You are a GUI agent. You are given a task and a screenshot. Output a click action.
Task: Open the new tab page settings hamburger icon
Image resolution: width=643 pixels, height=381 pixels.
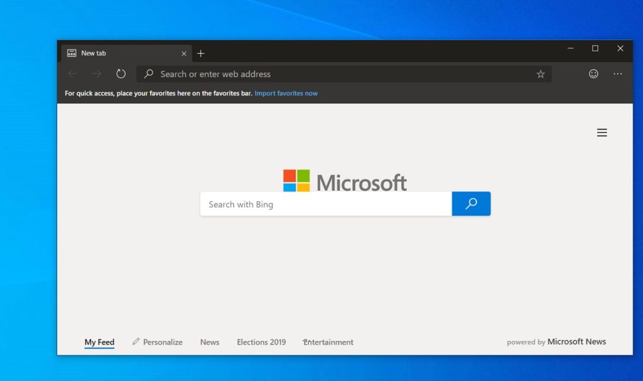[x=602, y=132]
